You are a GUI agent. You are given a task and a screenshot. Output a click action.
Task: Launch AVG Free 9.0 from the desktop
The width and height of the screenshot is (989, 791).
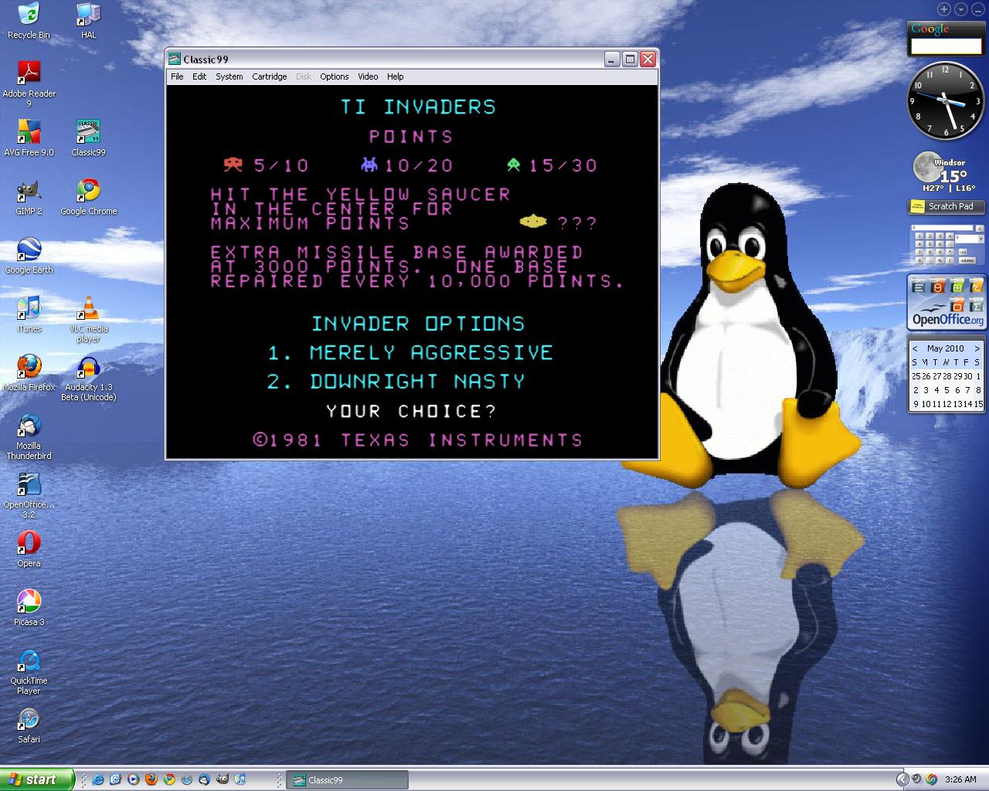click(29, 137)
